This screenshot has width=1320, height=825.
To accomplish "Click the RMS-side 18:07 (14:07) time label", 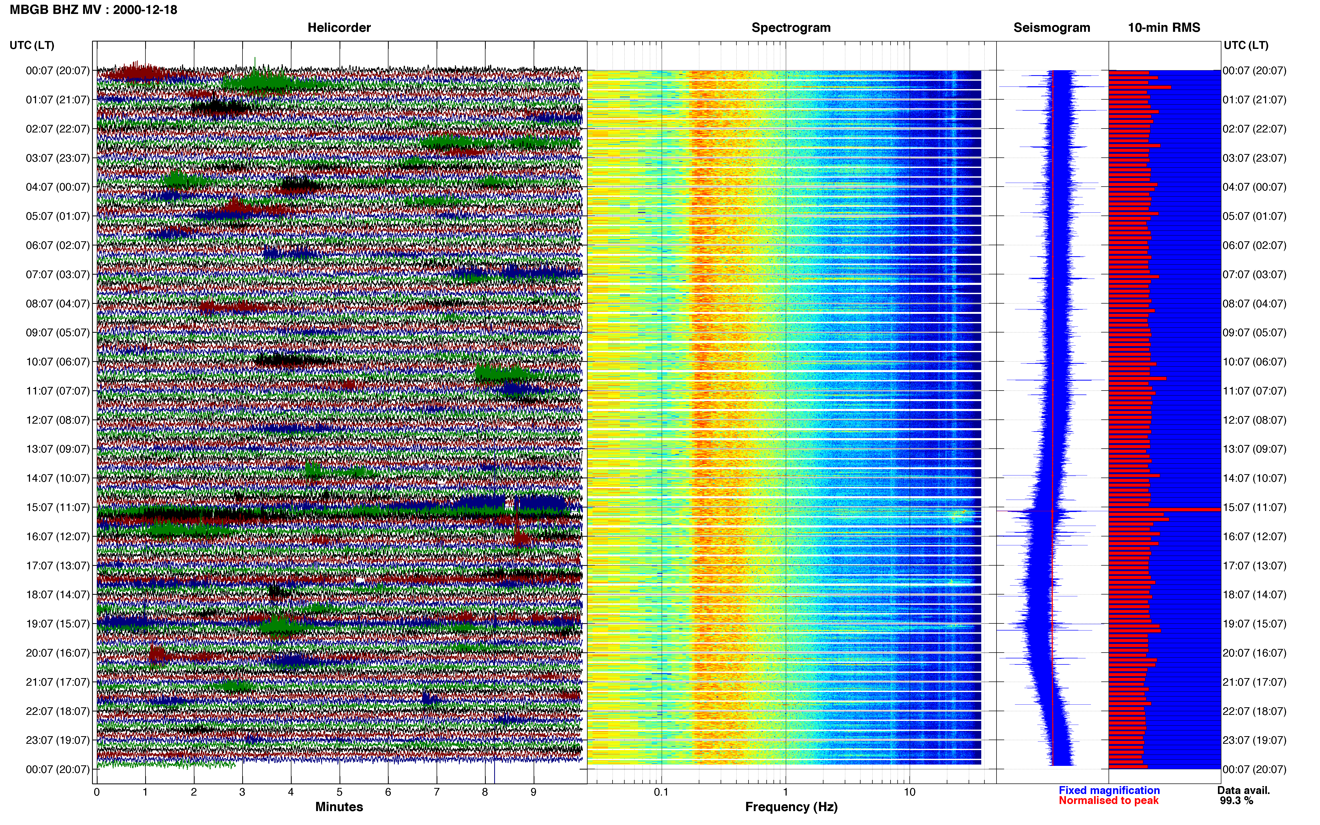I will [1255, 595].
